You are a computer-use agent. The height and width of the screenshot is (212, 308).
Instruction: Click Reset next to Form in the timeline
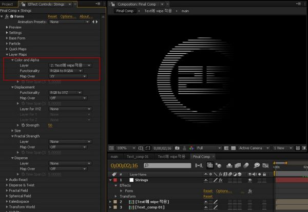coord(208,191)
